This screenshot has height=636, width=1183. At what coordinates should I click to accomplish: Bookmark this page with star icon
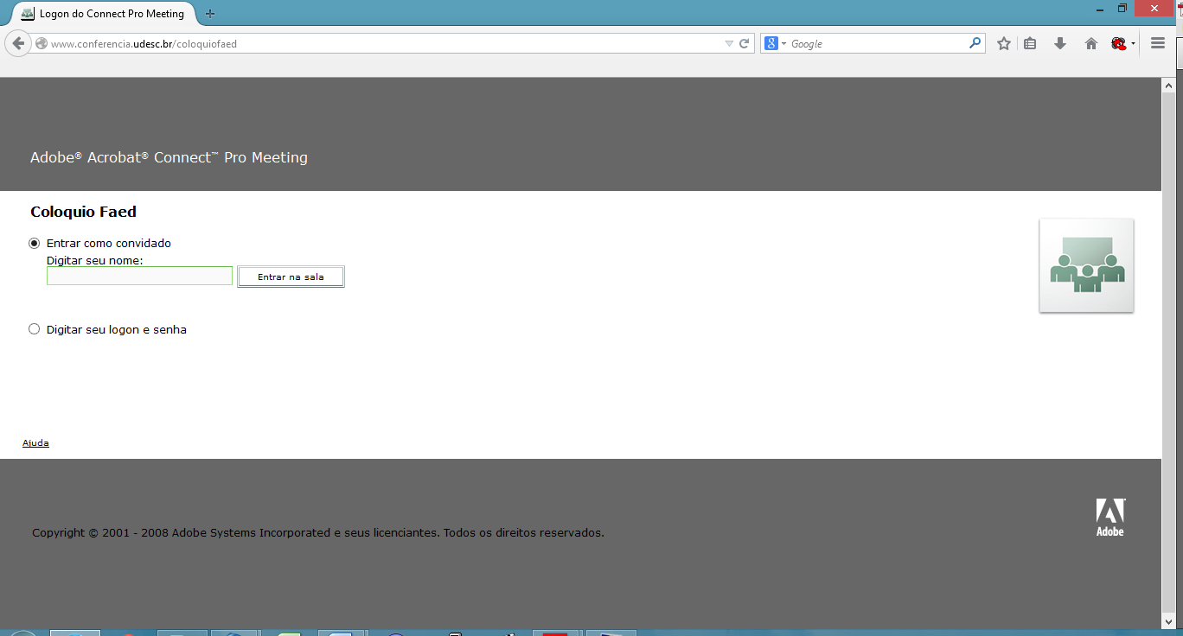coord(1004,43)
